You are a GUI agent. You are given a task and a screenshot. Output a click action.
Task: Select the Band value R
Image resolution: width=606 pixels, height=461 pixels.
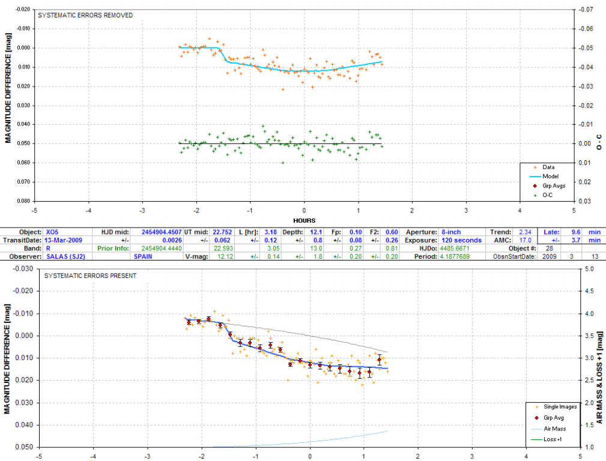[48, 248]
